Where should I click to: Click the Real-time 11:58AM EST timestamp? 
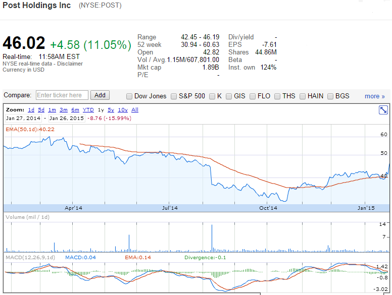(x=59, y=56)
